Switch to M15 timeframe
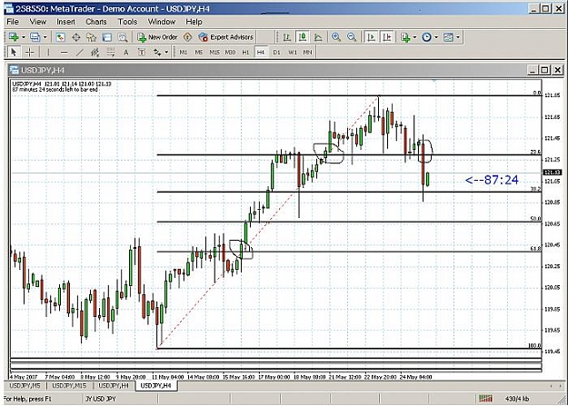Image resolution: width=568 pixels, height=406 pixels. click(x=214, y=52)
